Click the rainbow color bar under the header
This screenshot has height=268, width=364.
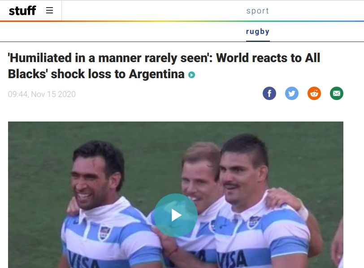[x=182, y=21]
